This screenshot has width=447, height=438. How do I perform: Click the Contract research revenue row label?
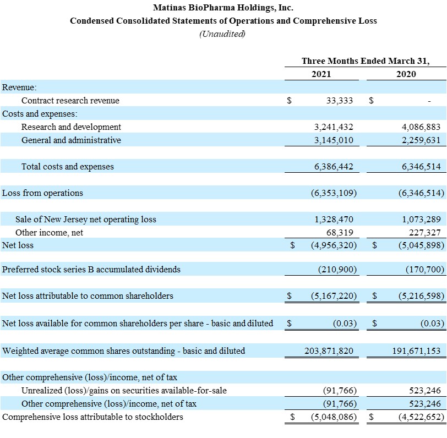point(70,101)
